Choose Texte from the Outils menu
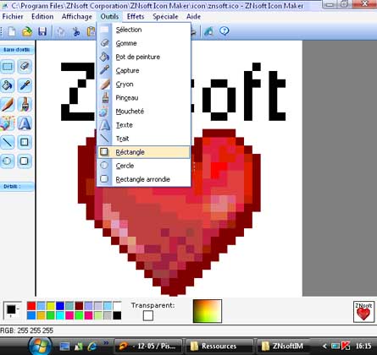This screenshot has height=355, width=377. coord(144,125)
